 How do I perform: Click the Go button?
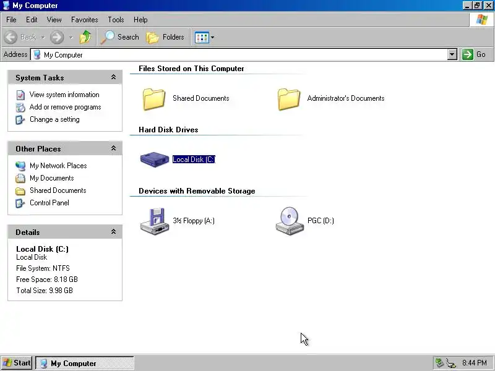(x=475, y=54)
